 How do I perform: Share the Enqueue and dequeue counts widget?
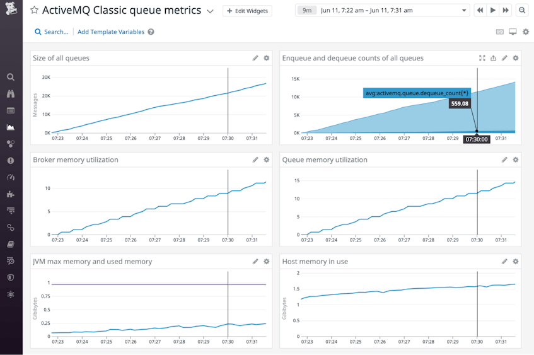pyautogui.click(x=493, y=58)
